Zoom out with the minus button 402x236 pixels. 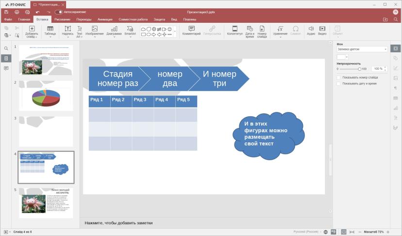pos(360,232)
